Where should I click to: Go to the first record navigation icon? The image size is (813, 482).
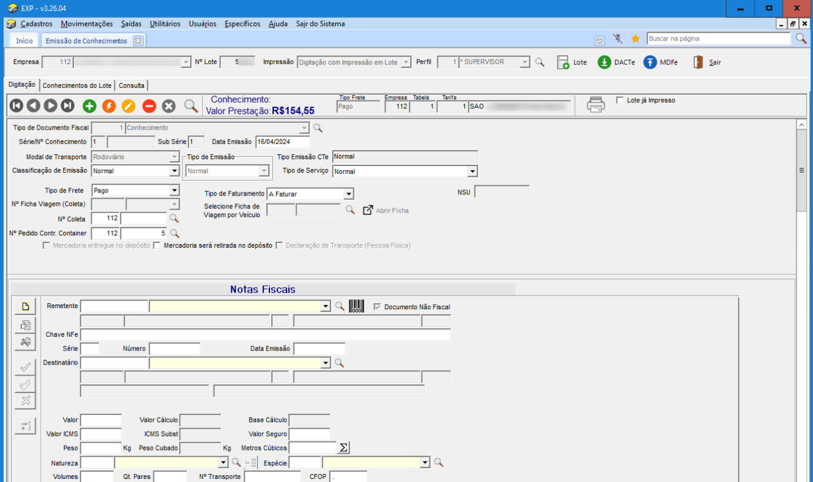pyautogui.click(x=16, y=106)
